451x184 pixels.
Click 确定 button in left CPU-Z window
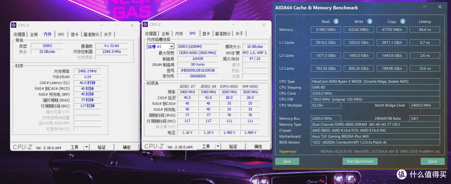point(127,147)
